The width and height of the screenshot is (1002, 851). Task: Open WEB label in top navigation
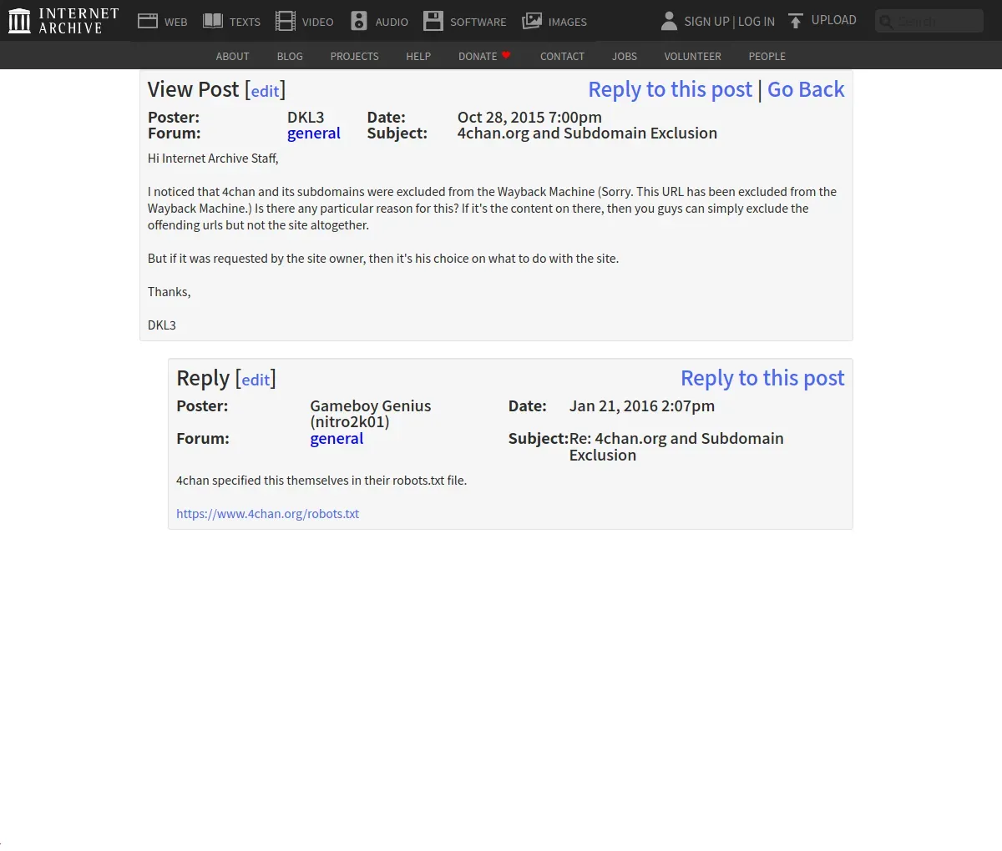pos(176,22)
